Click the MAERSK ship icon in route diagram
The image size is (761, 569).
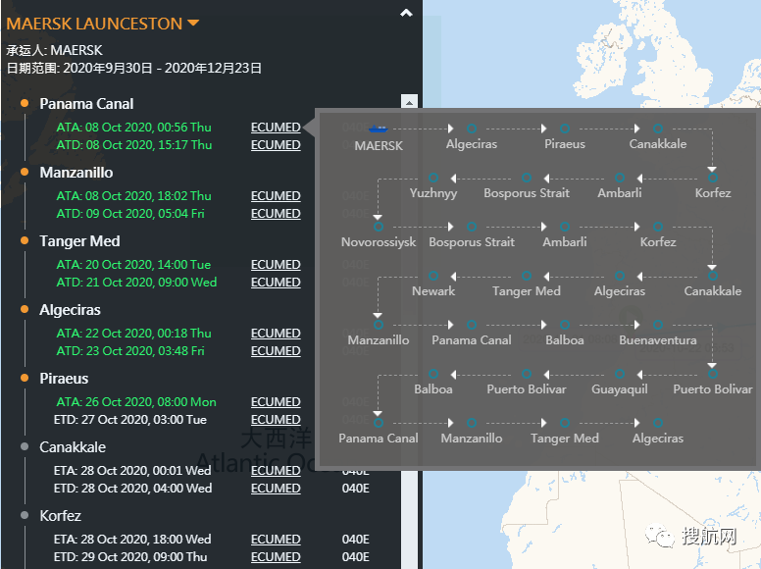click(378, 129)
